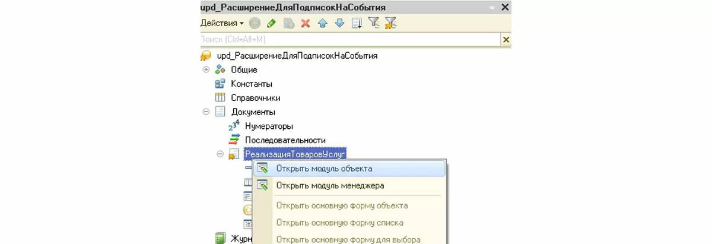
Task: Click the green journal icon below Документы
Action: (x=220, y=239)
